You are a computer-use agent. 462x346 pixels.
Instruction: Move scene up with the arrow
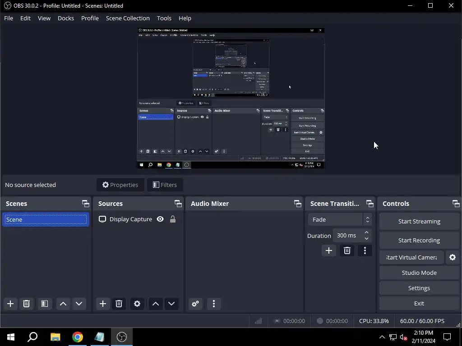pyautogui.click(x=63, y=304)
